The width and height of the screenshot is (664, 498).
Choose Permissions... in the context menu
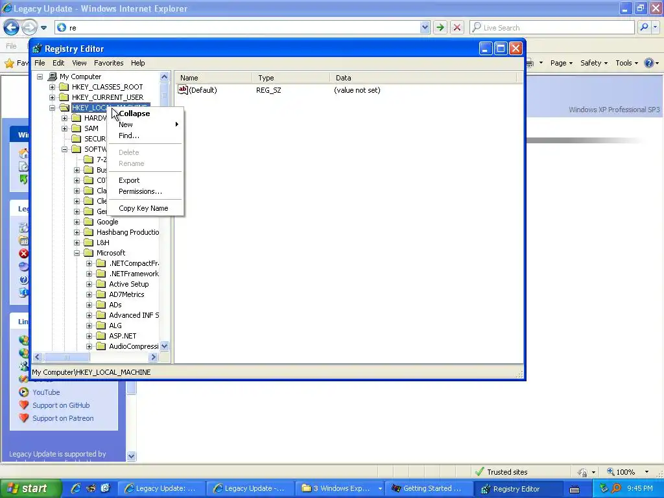click(x=146, y=191)
